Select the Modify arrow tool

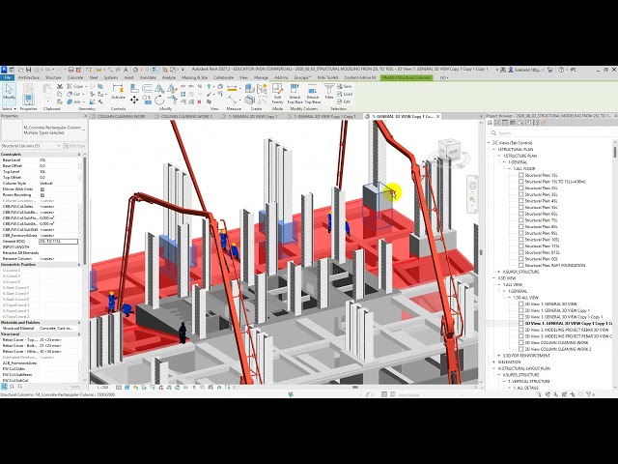(9, 94)
